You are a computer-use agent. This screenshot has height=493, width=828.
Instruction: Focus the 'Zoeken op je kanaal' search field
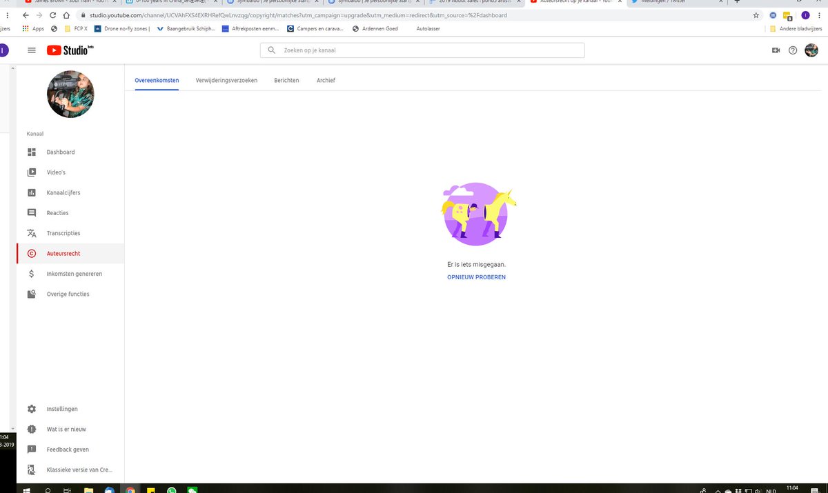[x=422, y=50]
